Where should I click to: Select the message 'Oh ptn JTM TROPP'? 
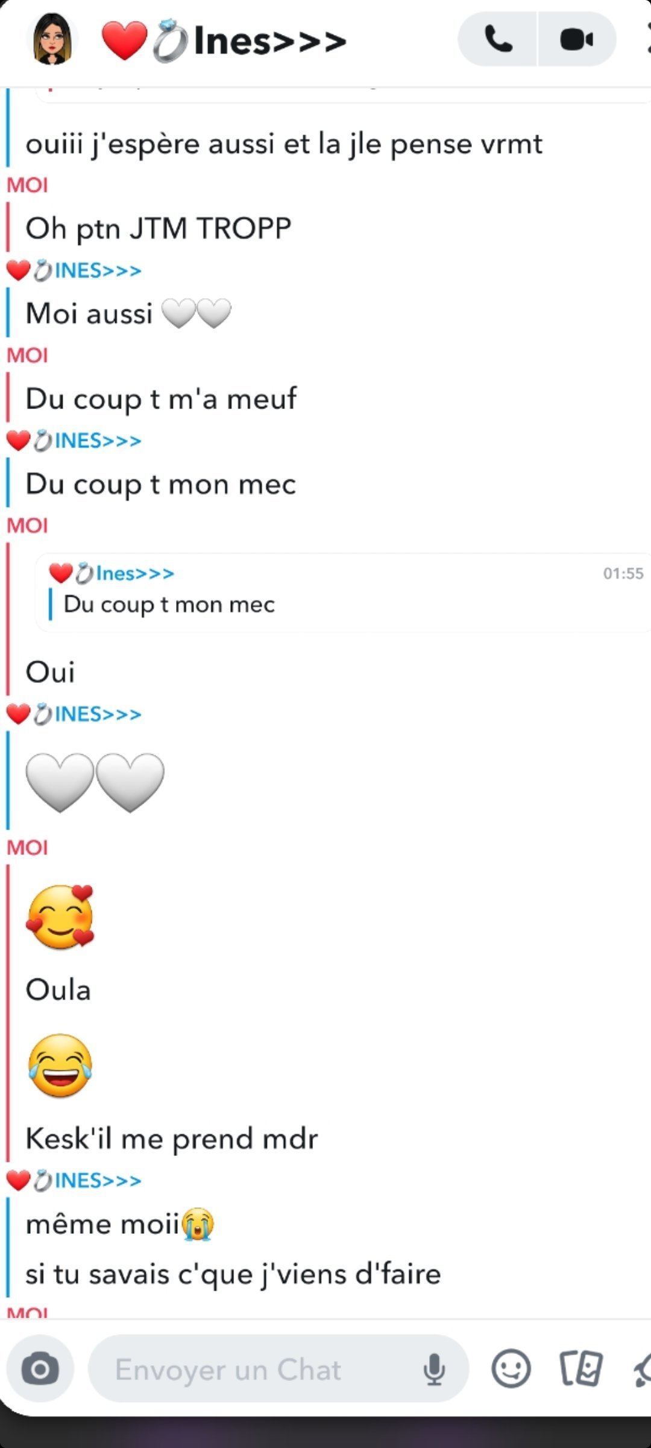coord(159,229)
